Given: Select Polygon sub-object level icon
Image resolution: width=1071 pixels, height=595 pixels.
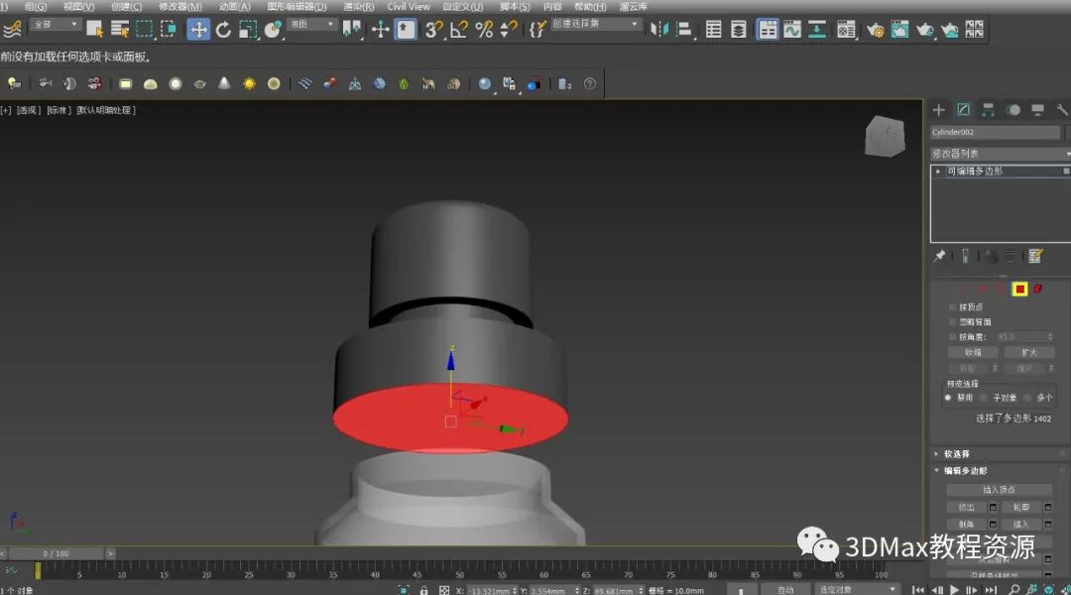Looking at the screenshot, I should 1018,290.
